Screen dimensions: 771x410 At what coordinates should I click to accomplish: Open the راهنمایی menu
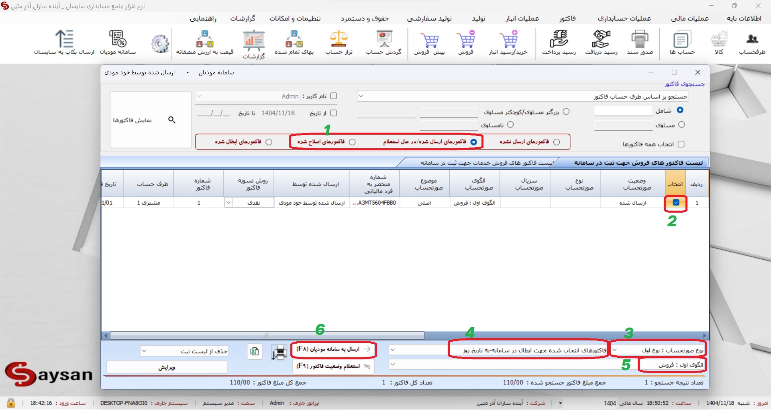tap(203, 18)
